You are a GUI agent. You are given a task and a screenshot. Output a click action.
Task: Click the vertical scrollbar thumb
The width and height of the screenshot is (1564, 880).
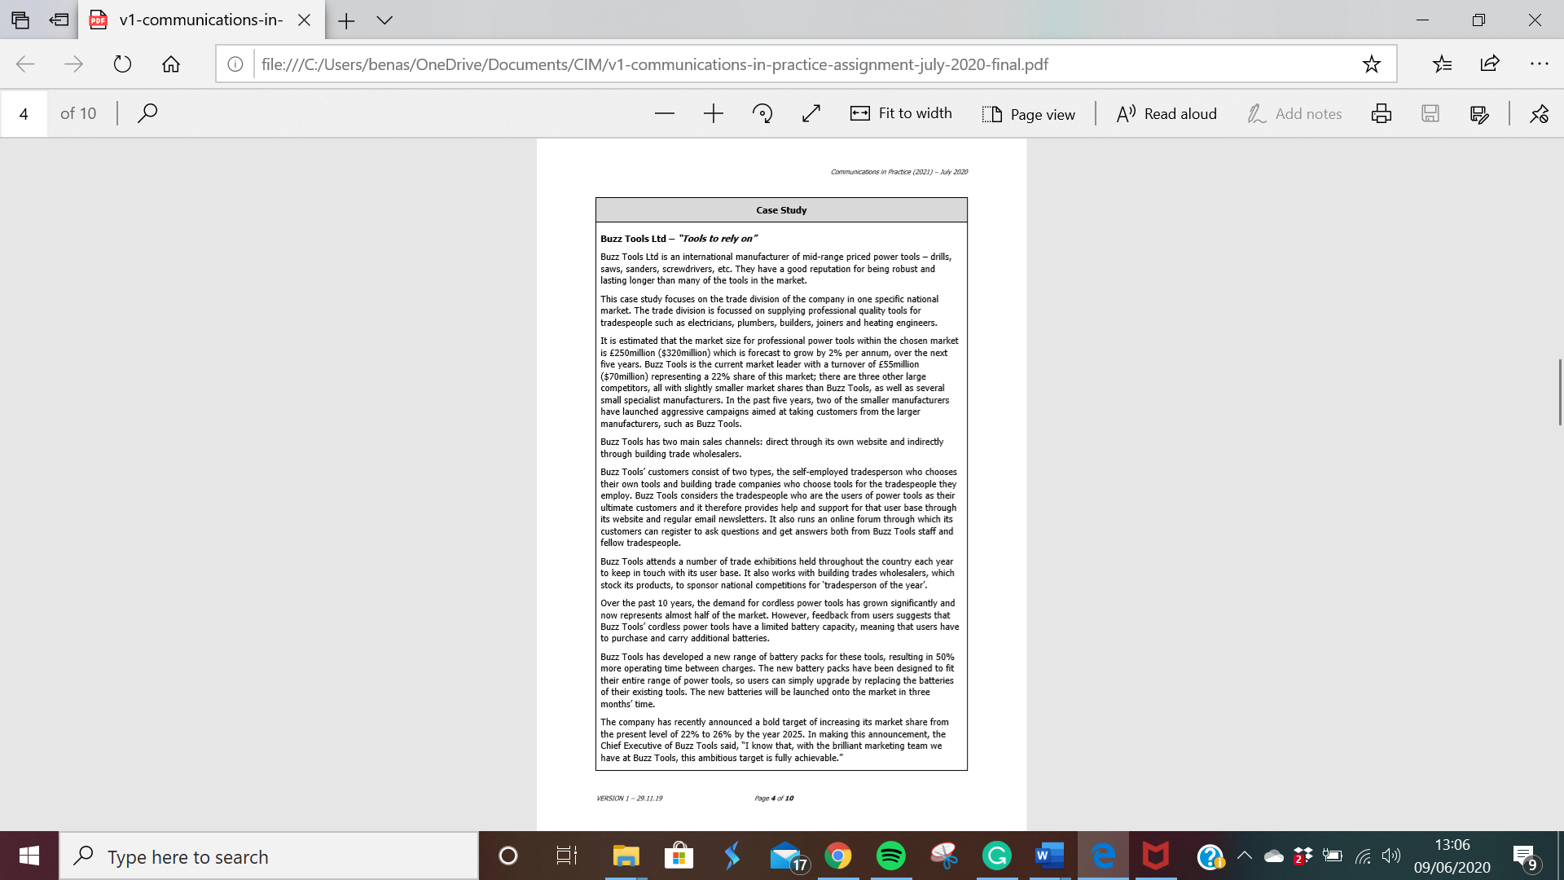[x=1559, y=391]
